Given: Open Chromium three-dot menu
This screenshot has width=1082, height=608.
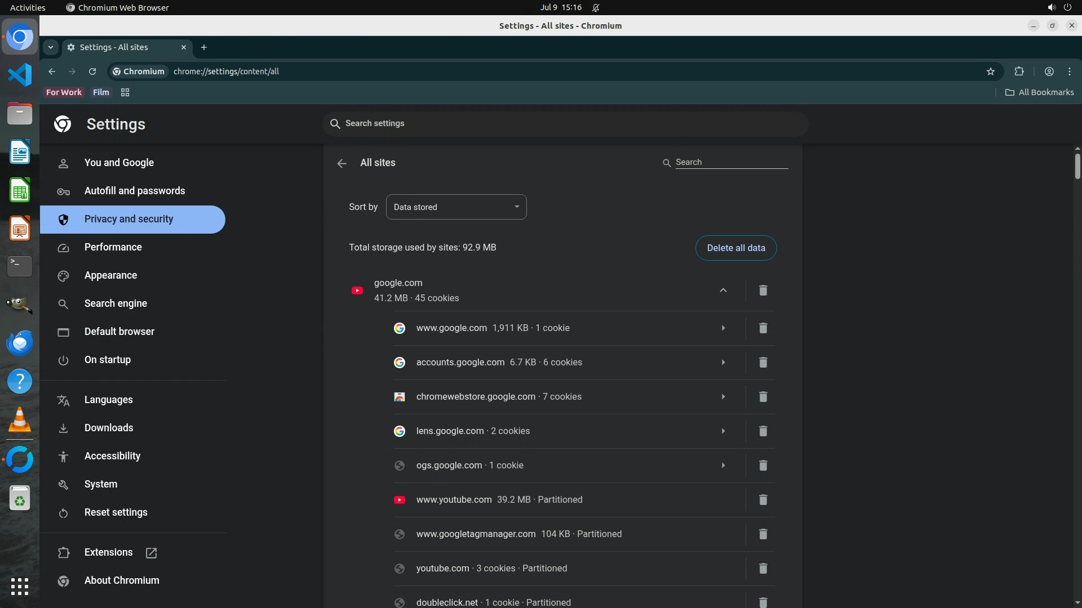Looking at the screenshot, I should (x=1070, y=71).
